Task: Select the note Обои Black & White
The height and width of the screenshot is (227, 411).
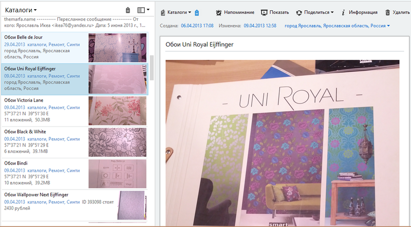Action: click(x=74, y=142)
